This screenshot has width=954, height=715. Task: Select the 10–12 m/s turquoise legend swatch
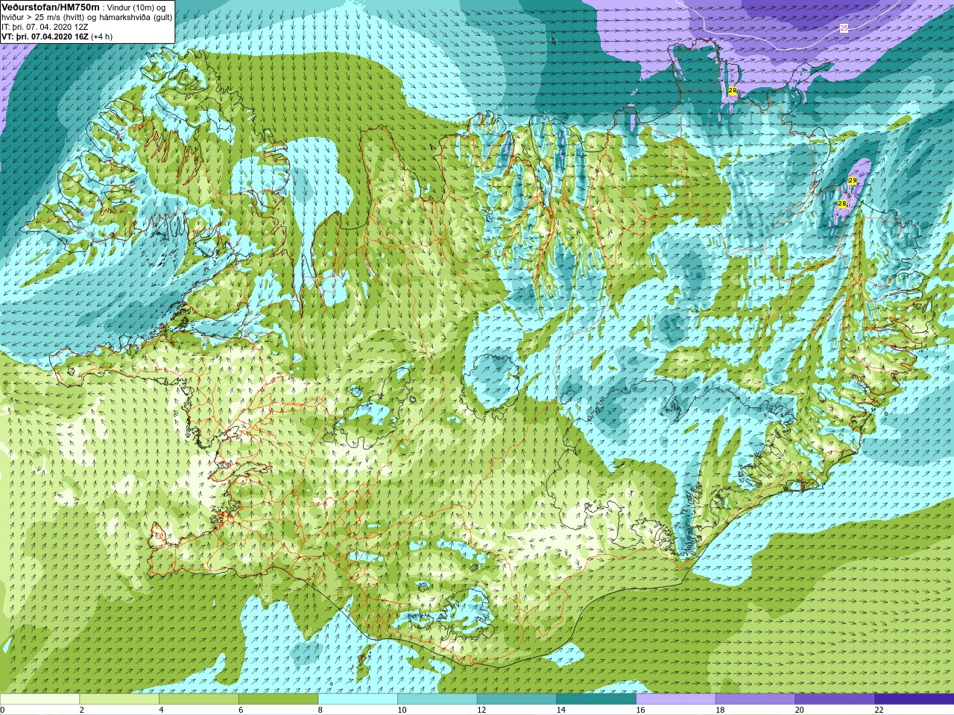[437, 699]
